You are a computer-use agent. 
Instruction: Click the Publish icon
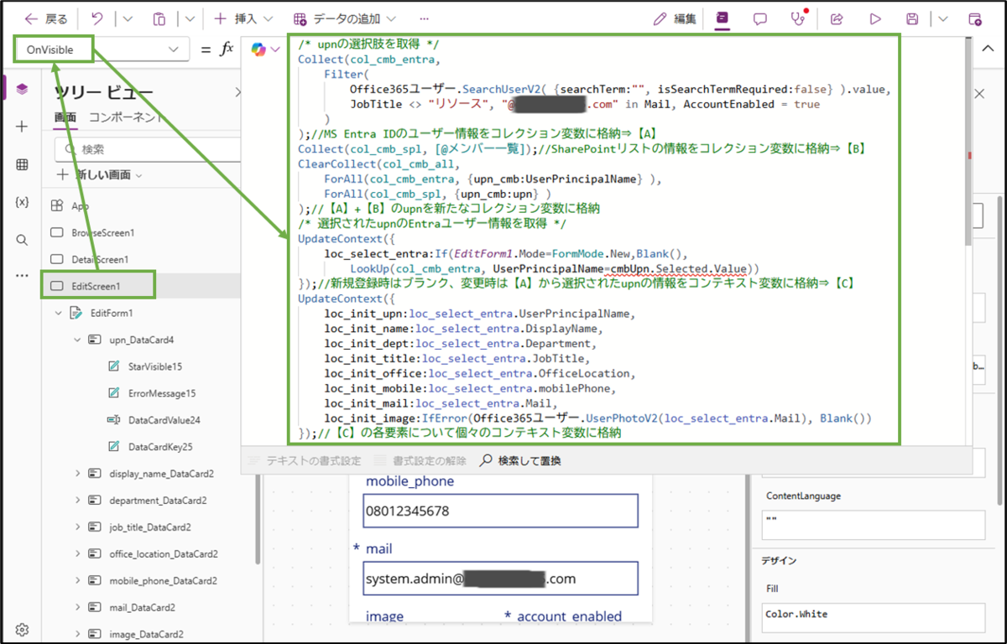pyautogui.click(x=974, y=18)
